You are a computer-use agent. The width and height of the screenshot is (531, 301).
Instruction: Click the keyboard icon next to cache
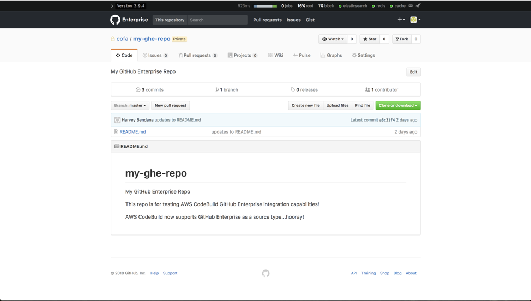click(x=411, y=6)
